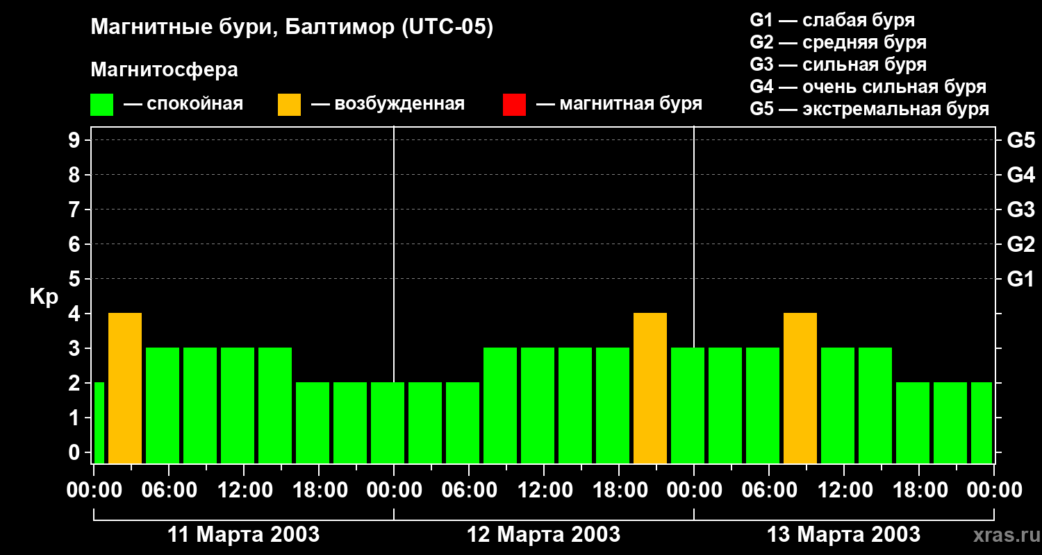Click the '12:00' time label for 12 March
The height and width of the screenshot is (555, 1042).
click(x=544, y=490)
